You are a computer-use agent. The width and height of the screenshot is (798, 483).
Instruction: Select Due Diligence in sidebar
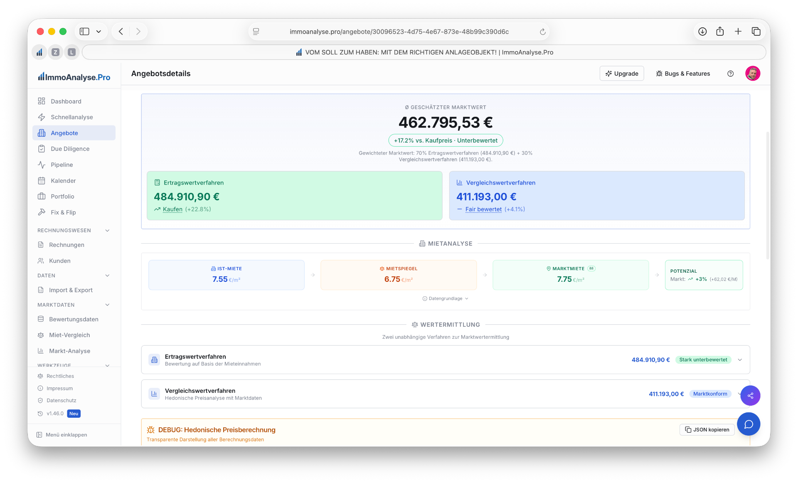tap(74, 149)
